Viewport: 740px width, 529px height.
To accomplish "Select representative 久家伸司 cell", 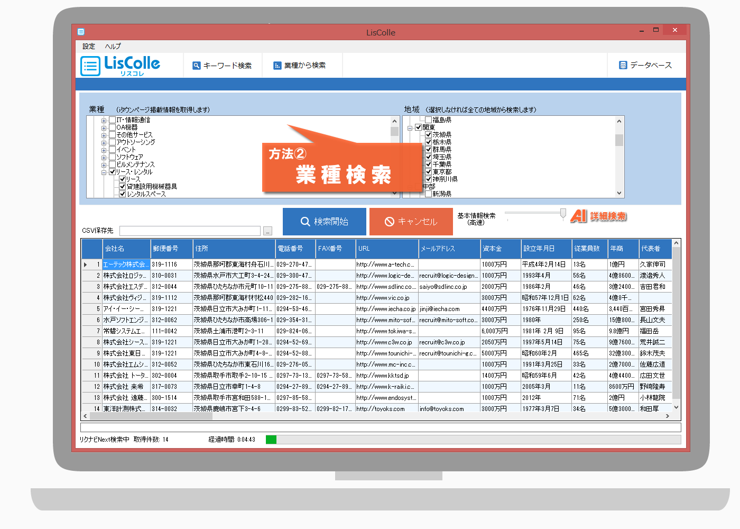I will tap(655, 264).
